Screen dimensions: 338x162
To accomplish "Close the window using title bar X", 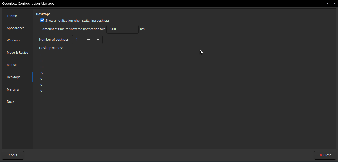I will pos(334,3).
